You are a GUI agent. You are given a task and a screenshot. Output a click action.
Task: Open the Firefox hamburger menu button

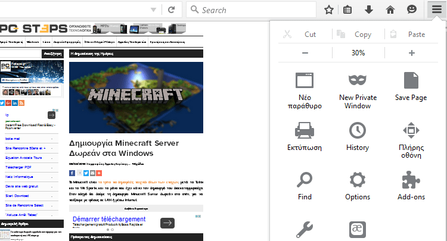click(x=436, y=10)
